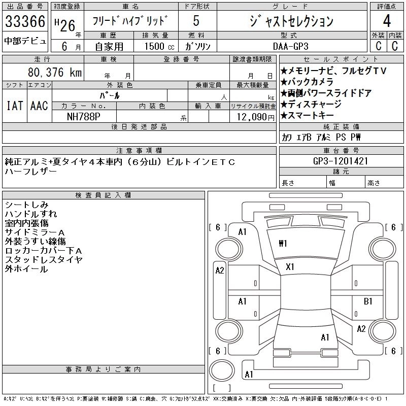Click the A2 mark beside the B1 side
The height and width of the screenshot is (406, 406).
tap(361, 329)
